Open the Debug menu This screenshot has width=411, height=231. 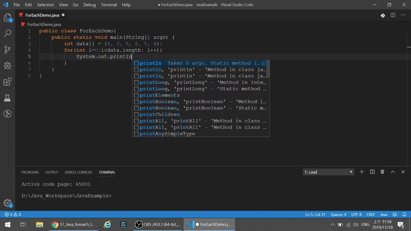tap(89, 5)
